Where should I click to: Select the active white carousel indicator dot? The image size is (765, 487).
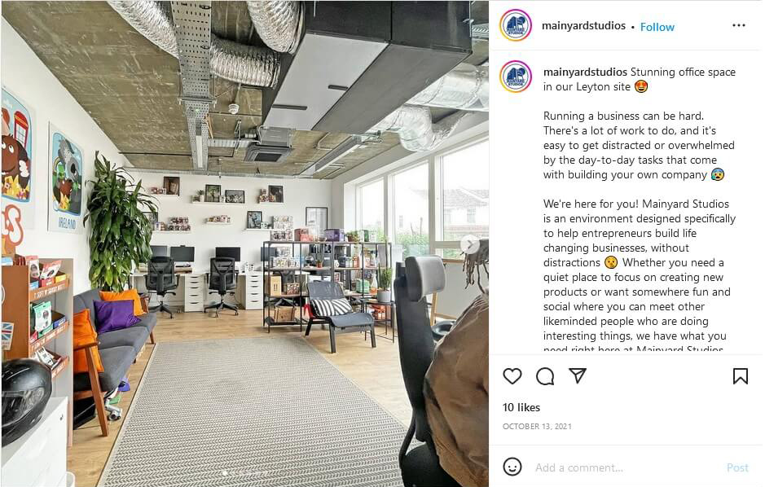coord(225,473)
